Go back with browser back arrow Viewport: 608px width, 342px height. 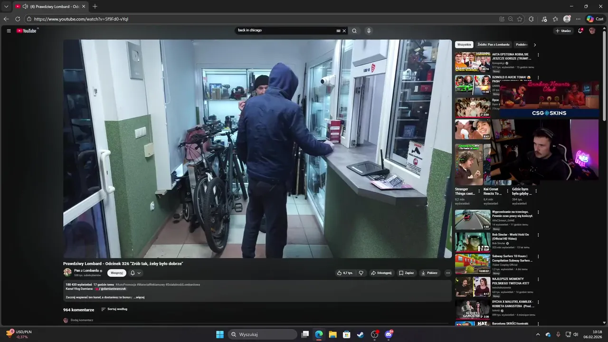click(x=6, y=19)
